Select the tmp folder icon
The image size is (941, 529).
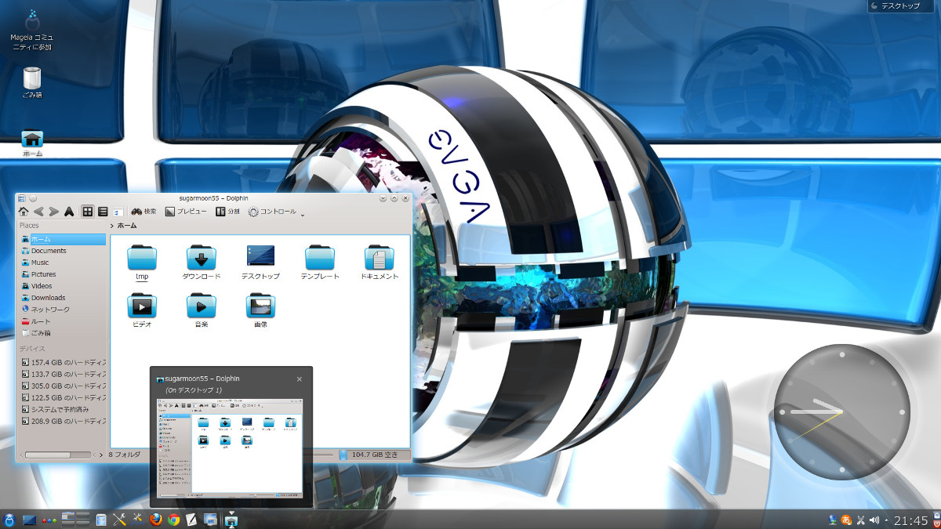coord(142,263)
